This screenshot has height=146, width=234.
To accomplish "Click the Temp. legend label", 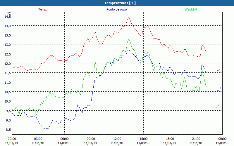I will 43,9.
